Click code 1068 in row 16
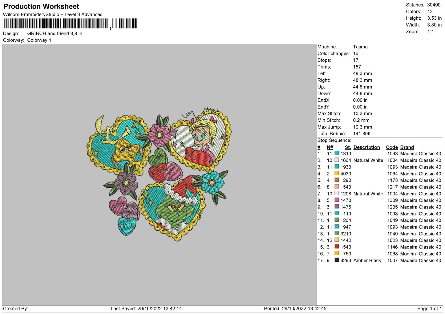Screen dimensions: 445x314 pos(392,254)
